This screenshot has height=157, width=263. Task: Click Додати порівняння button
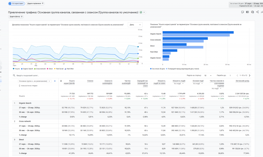[35, 3]
